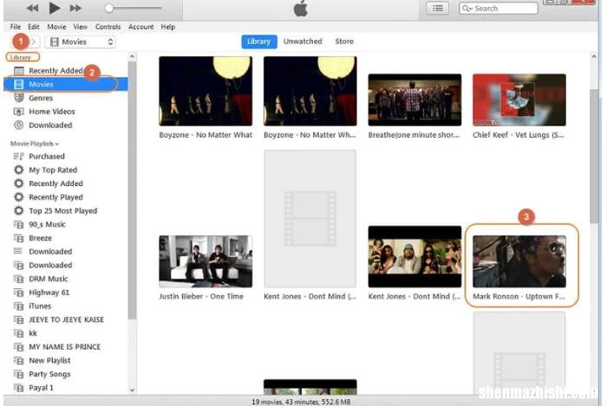Switch to the Store tab
607x406 pixels.
point(344,42)
